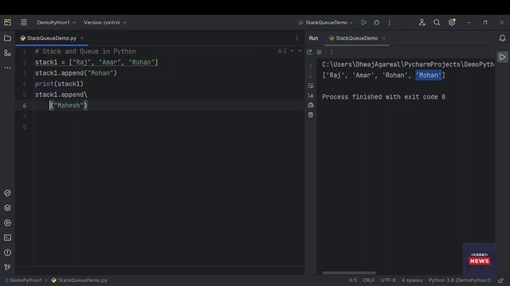
Task: Open the Structure tool window in the left sidebar
Action: tap(7, 53)
